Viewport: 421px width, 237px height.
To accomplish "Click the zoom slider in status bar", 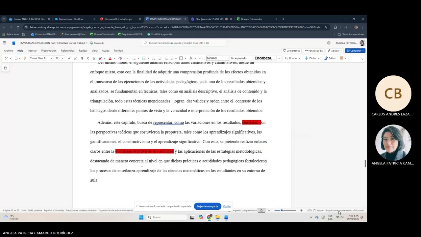I will 285,210.
